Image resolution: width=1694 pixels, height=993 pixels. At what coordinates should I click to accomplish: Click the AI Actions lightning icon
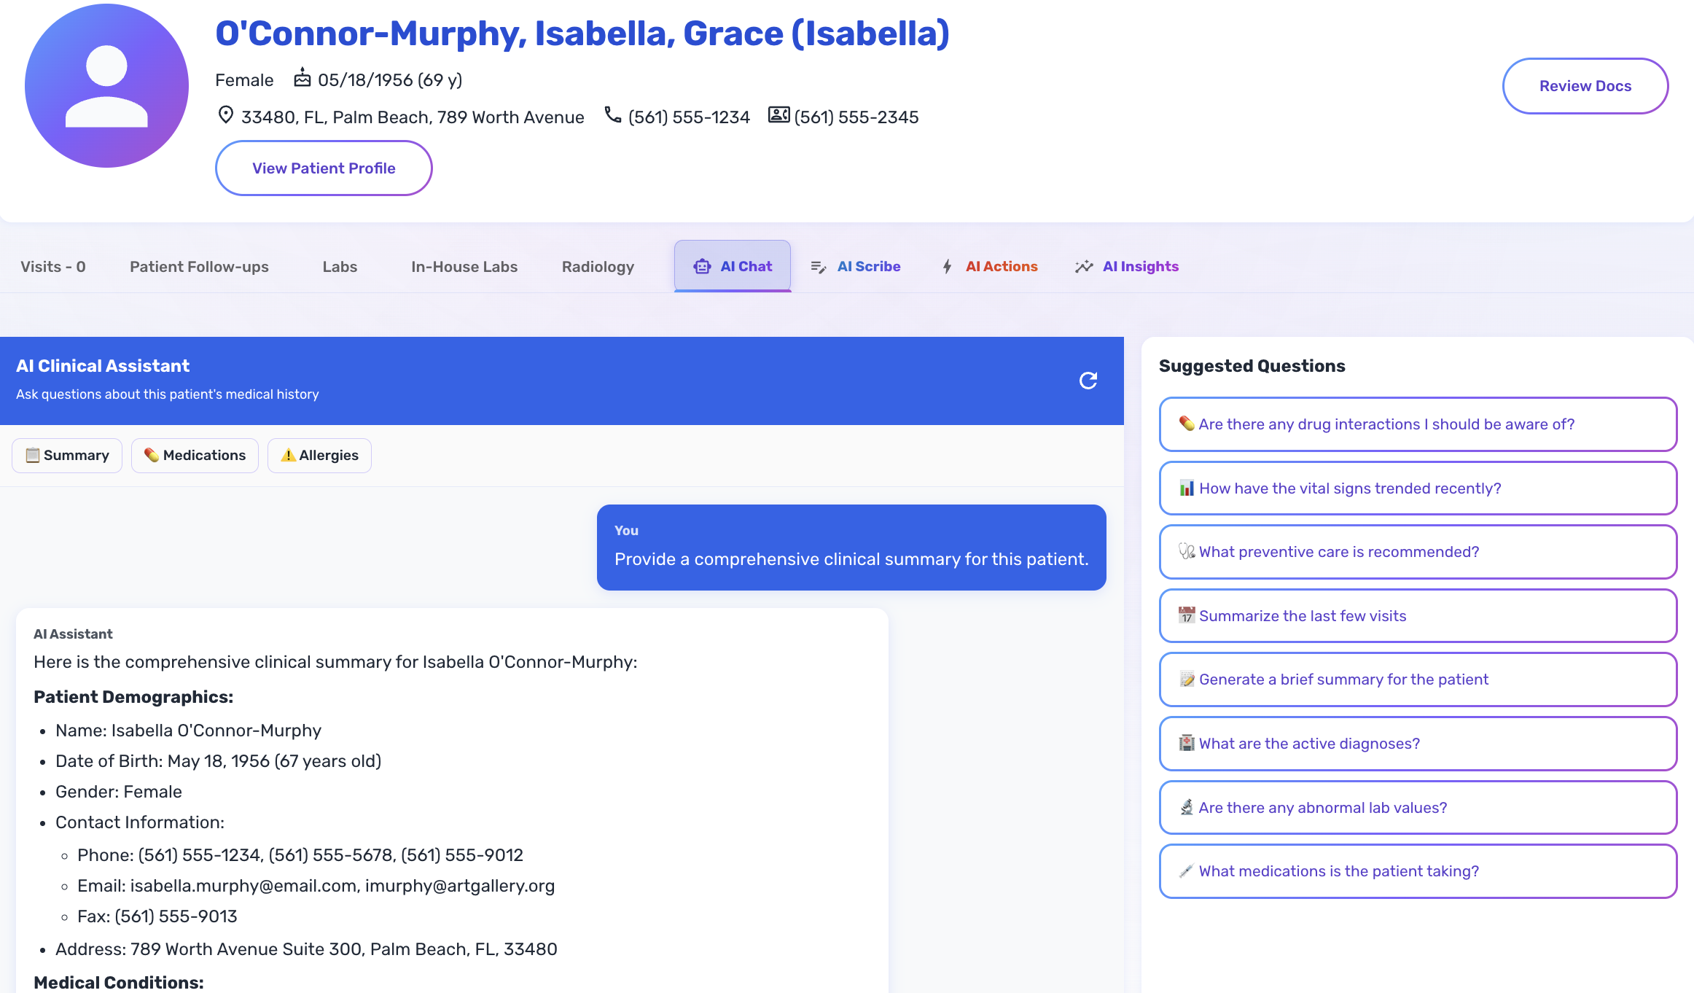coord(947,267)
